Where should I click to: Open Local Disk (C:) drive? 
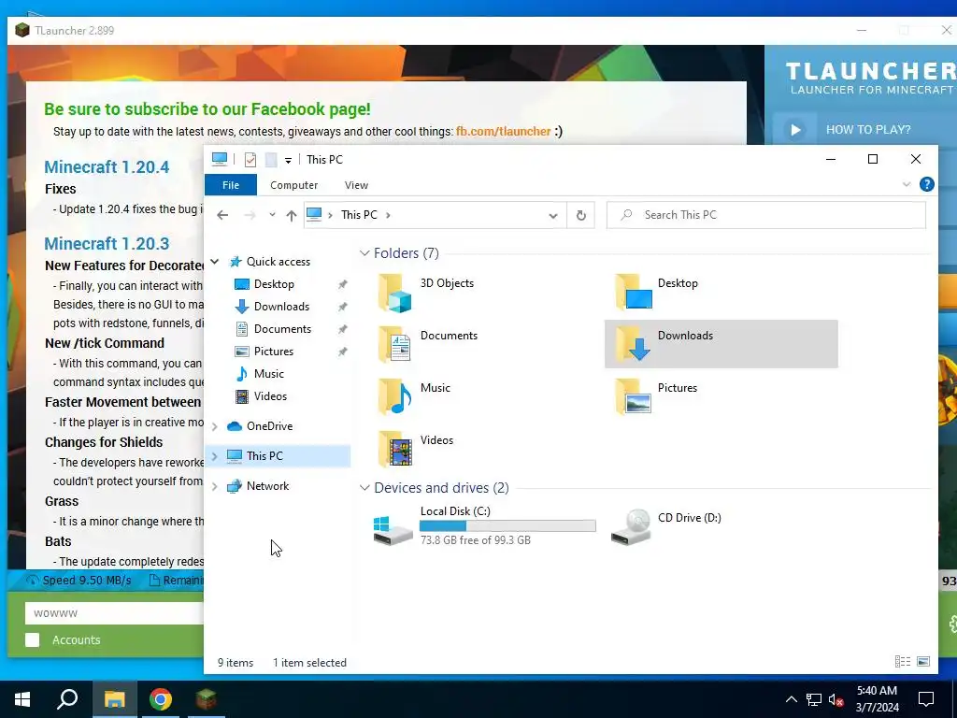tap(484, 525)
